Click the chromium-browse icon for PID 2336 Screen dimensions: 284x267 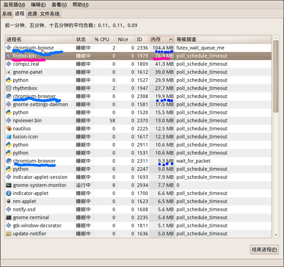[8, 48]
